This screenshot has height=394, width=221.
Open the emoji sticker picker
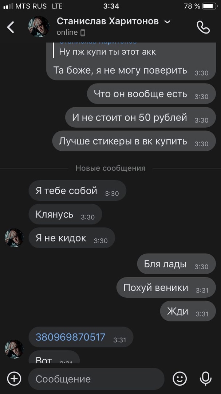[x=180, y=379]
